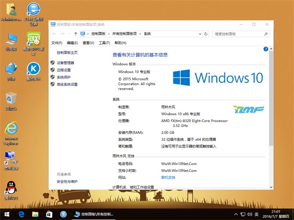
Task: Expand the recent locations chevron beside forward arrow
Action: coord(69,34)
